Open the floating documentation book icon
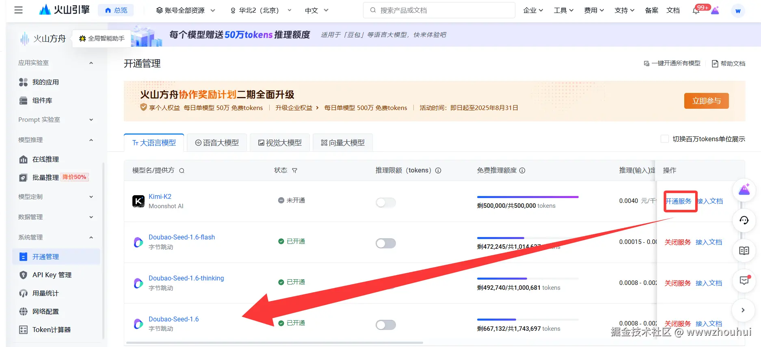761x347 pixels. (744, 251)
